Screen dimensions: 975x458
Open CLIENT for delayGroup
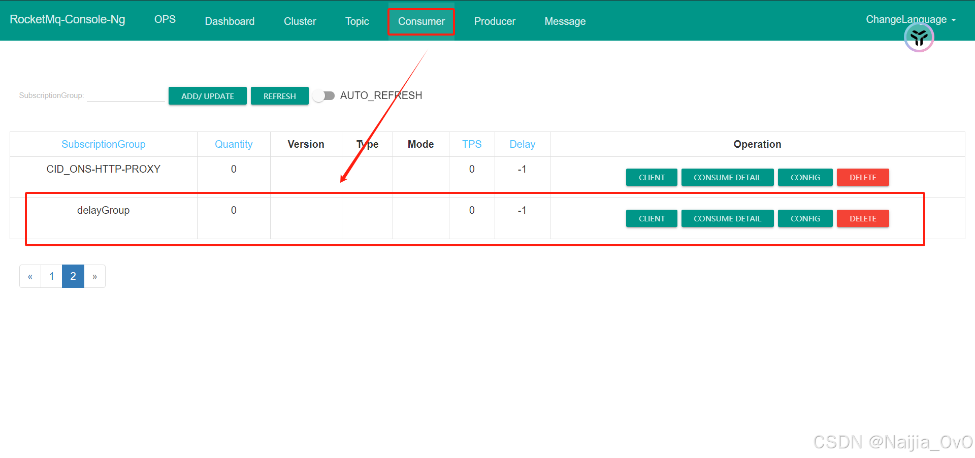[x=652, y=218]
